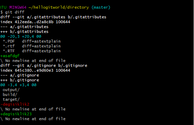Click the 'index 645c380..e9d60e3 100644' line

tap(35, 70)
